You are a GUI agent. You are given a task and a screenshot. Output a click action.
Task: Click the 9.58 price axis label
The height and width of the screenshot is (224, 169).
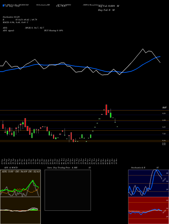(x=164, y=113)
